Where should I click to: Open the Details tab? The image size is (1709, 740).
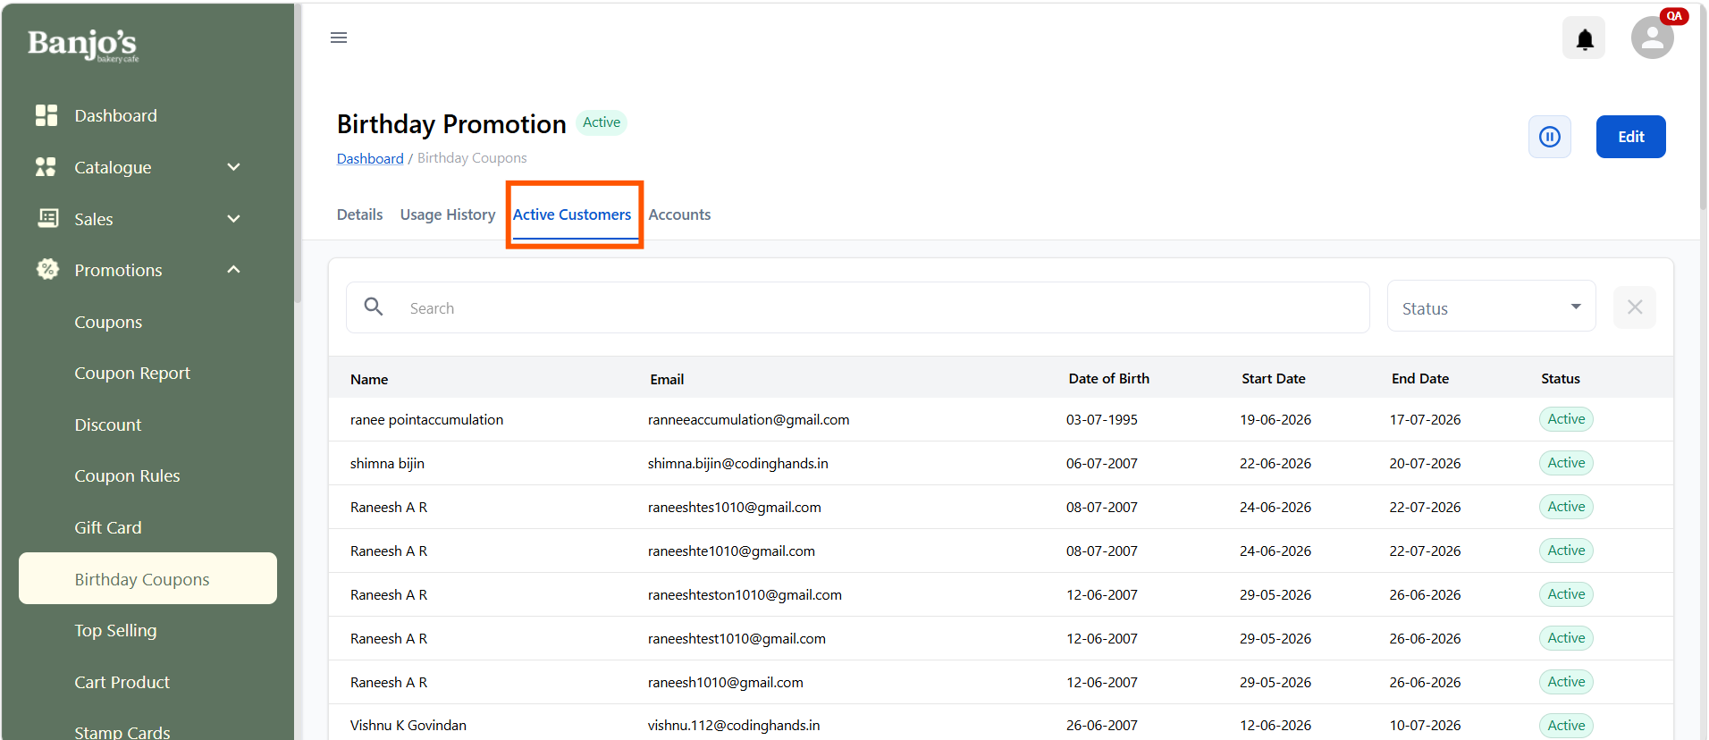click(359, 214)
